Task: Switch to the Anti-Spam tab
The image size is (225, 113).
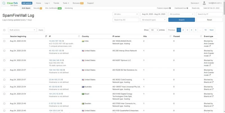Action: pos(26,8)
